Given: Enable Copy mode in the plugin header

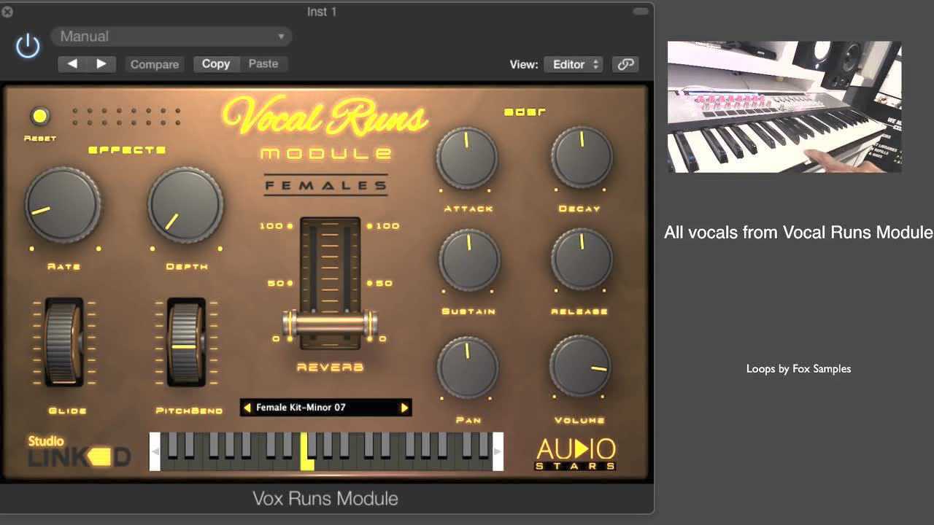Looking at the screenshot, I should pos(215,63).
